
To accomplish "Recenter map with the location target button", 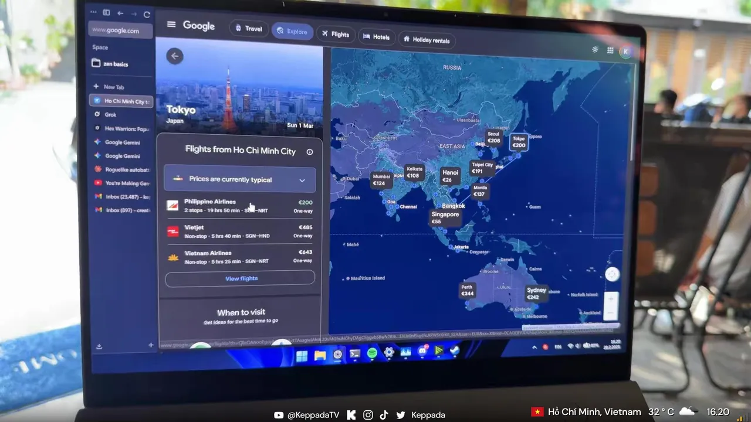I will click(x=612, y=274).
